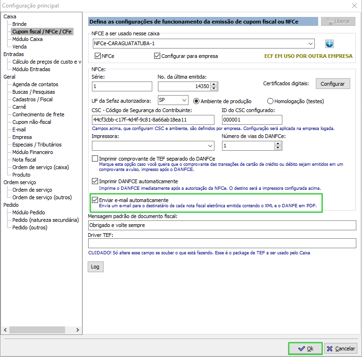The image size is (362, 357).
Task: Click the Série input field
Action: [x=122, y=86]
